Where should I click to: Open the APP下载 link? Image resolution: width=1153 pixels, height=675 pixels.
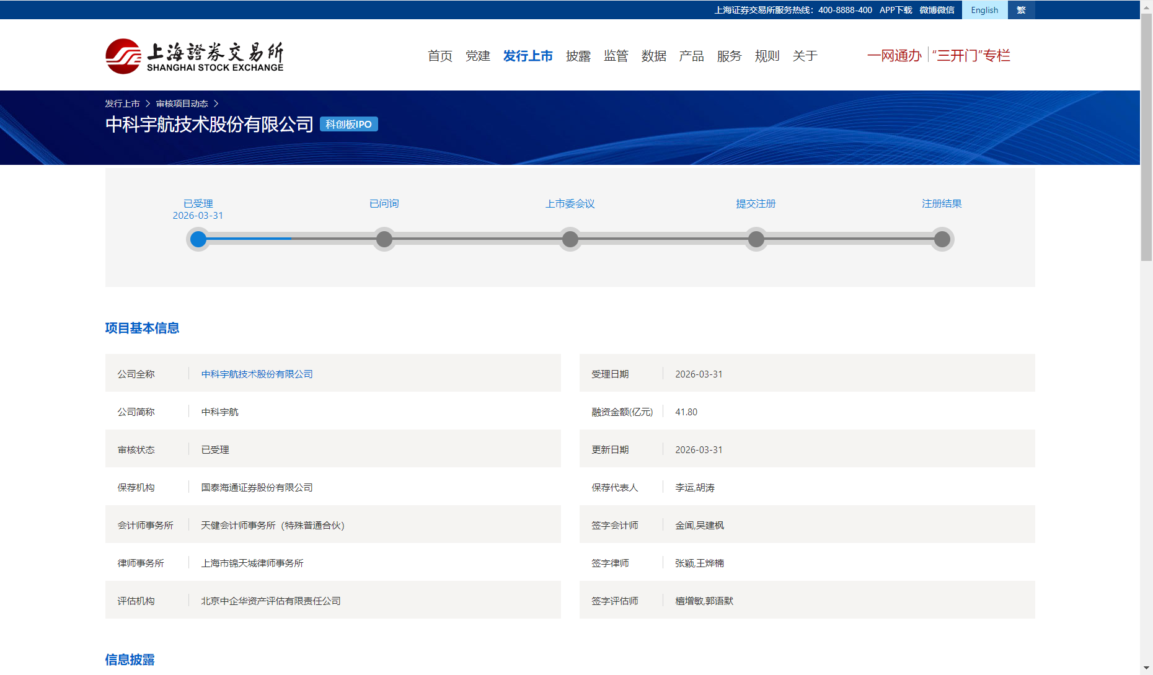pos(896,10)
